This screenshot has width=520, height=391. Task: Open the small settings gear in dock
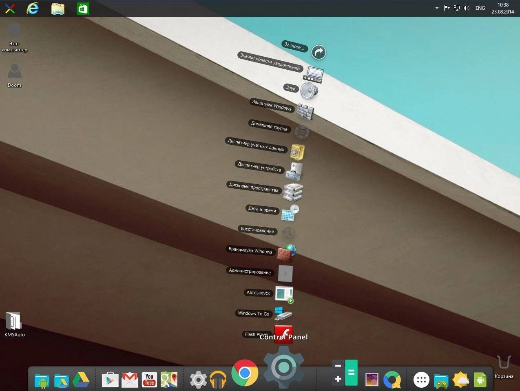pos(198,380)
